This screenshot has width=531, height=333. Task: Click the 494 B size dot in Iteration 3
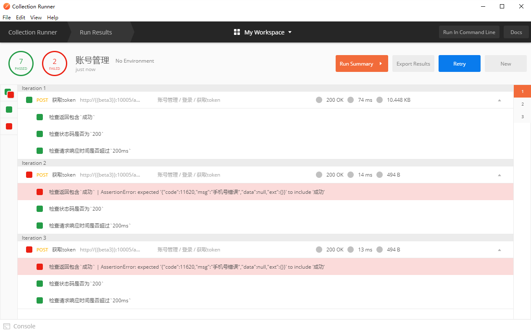point(380,250)
